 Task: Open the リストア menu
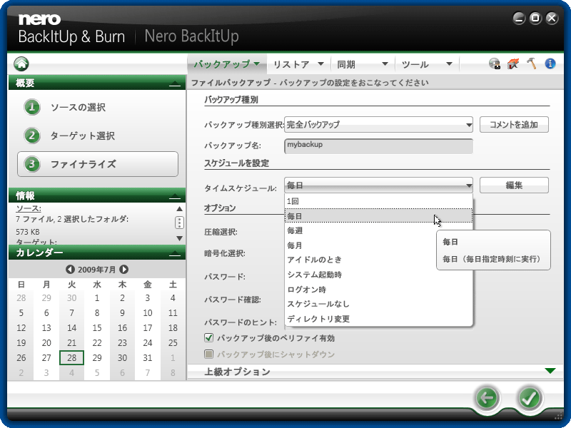[x=298, y=64]
